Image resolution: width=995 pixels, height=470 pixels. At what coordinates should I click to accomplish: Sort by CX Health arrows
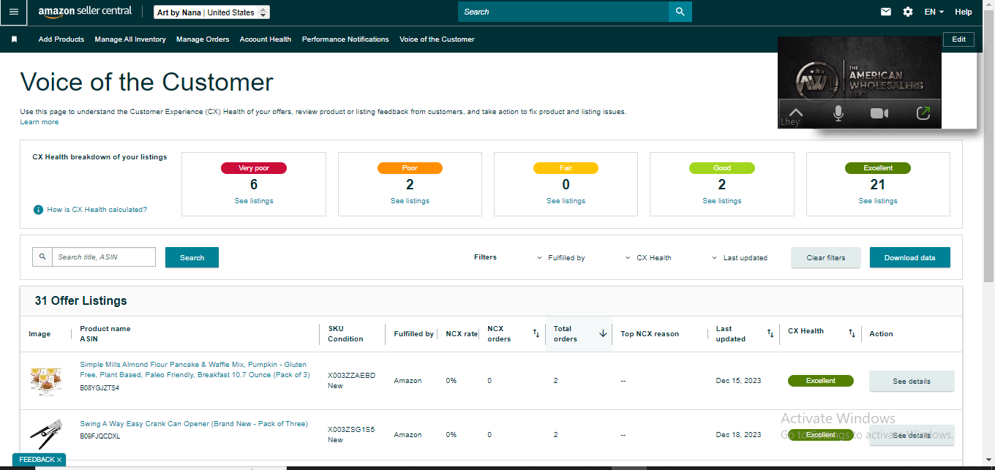click(x=852, y=333)
